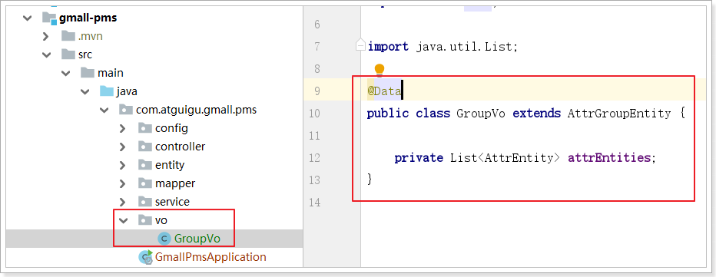Screen dimensions: 716x277
Task: Expand the entity package
Action: (x=122, y=165)
